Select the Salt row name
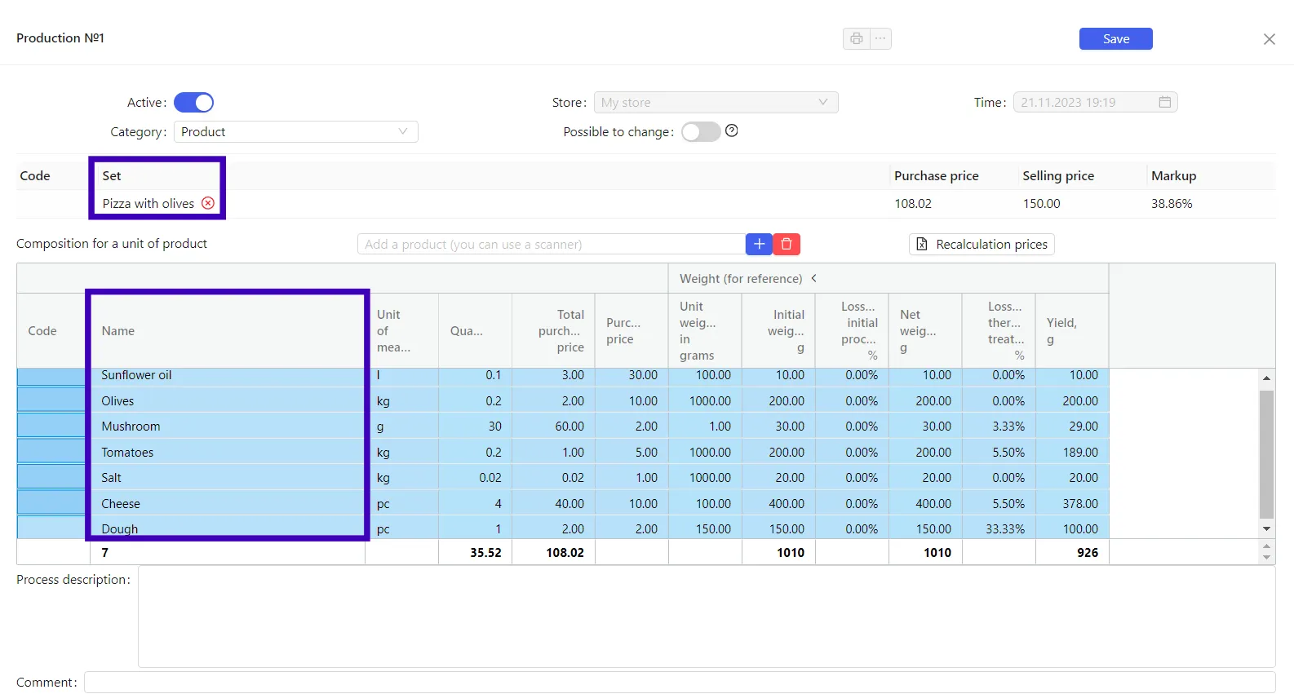 (111, 478)
